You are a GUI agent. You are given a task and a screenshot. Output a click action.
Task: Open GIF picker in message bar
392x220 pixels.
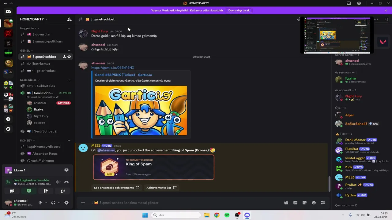295,203
